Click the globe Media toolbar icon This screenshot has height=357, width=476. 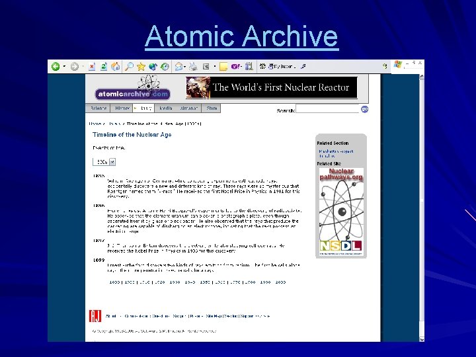[153, 66]
